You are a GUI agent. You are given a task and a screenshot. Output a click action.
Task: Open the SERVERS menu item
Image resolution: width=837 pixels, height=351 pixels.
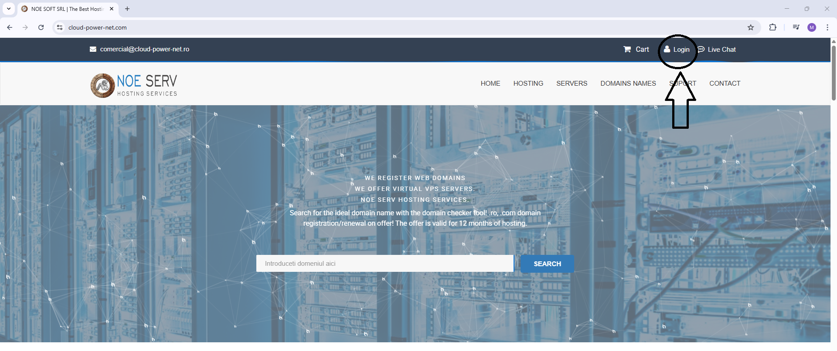pyautogui.click(x=572, y=83)
